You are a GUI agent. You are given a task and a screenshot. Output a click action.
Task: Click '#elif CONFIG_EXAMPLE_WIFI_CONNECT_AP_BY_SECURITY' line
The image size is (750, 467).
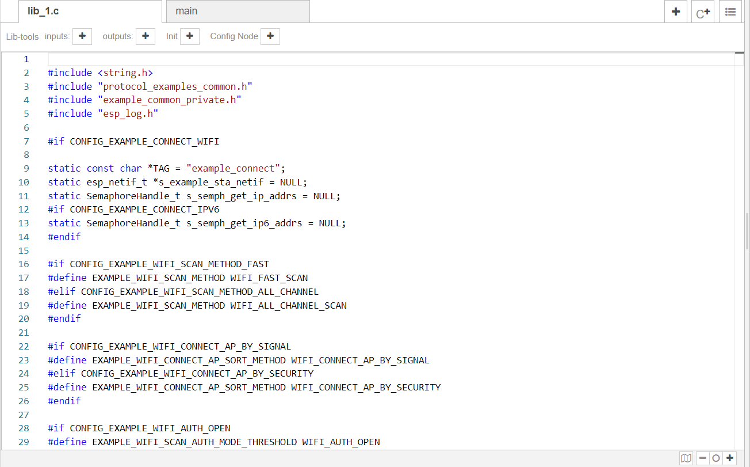tap(181, 374)
